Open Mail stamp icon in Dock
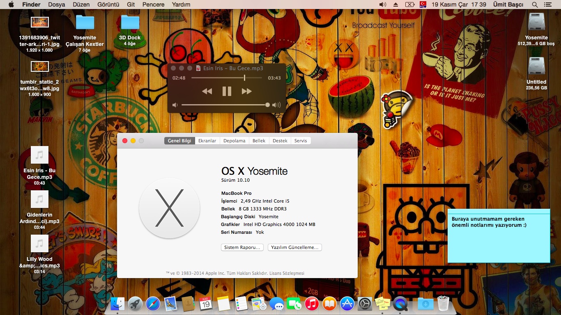The height and width of the screenshot is (315, 561). [170, 304]
